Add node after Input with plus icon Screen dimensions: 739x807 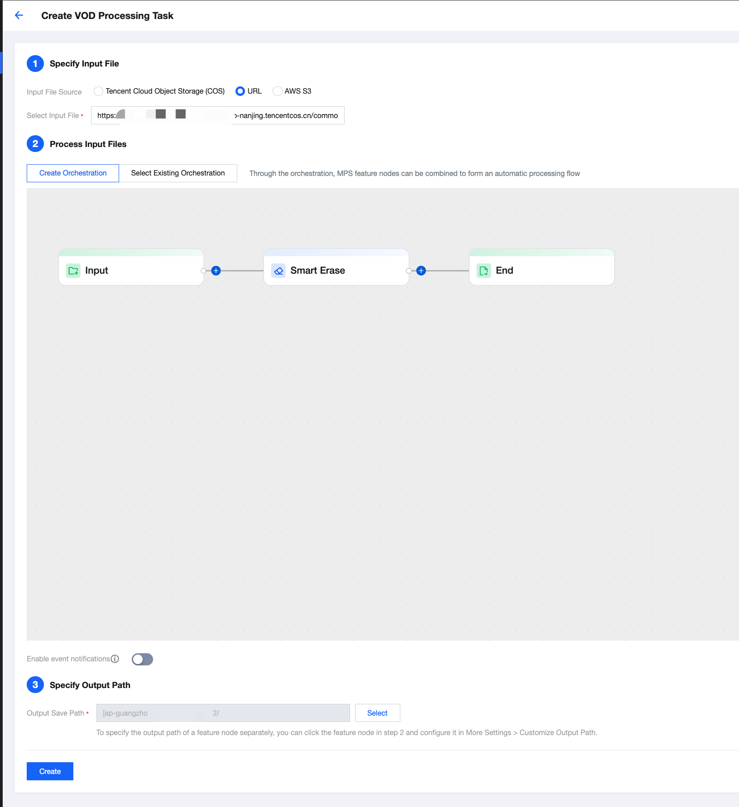[x=216, y=271]
